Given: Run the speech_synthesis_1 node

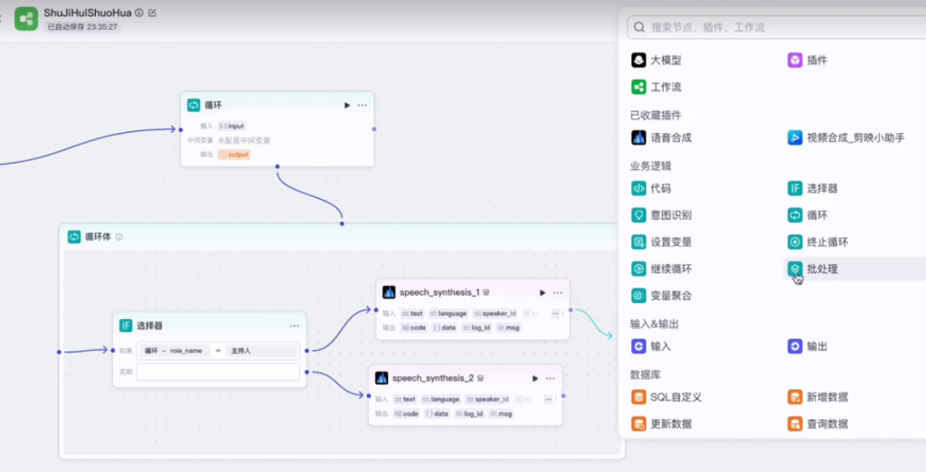Looking at the screenshot, I should coord(542,292).
